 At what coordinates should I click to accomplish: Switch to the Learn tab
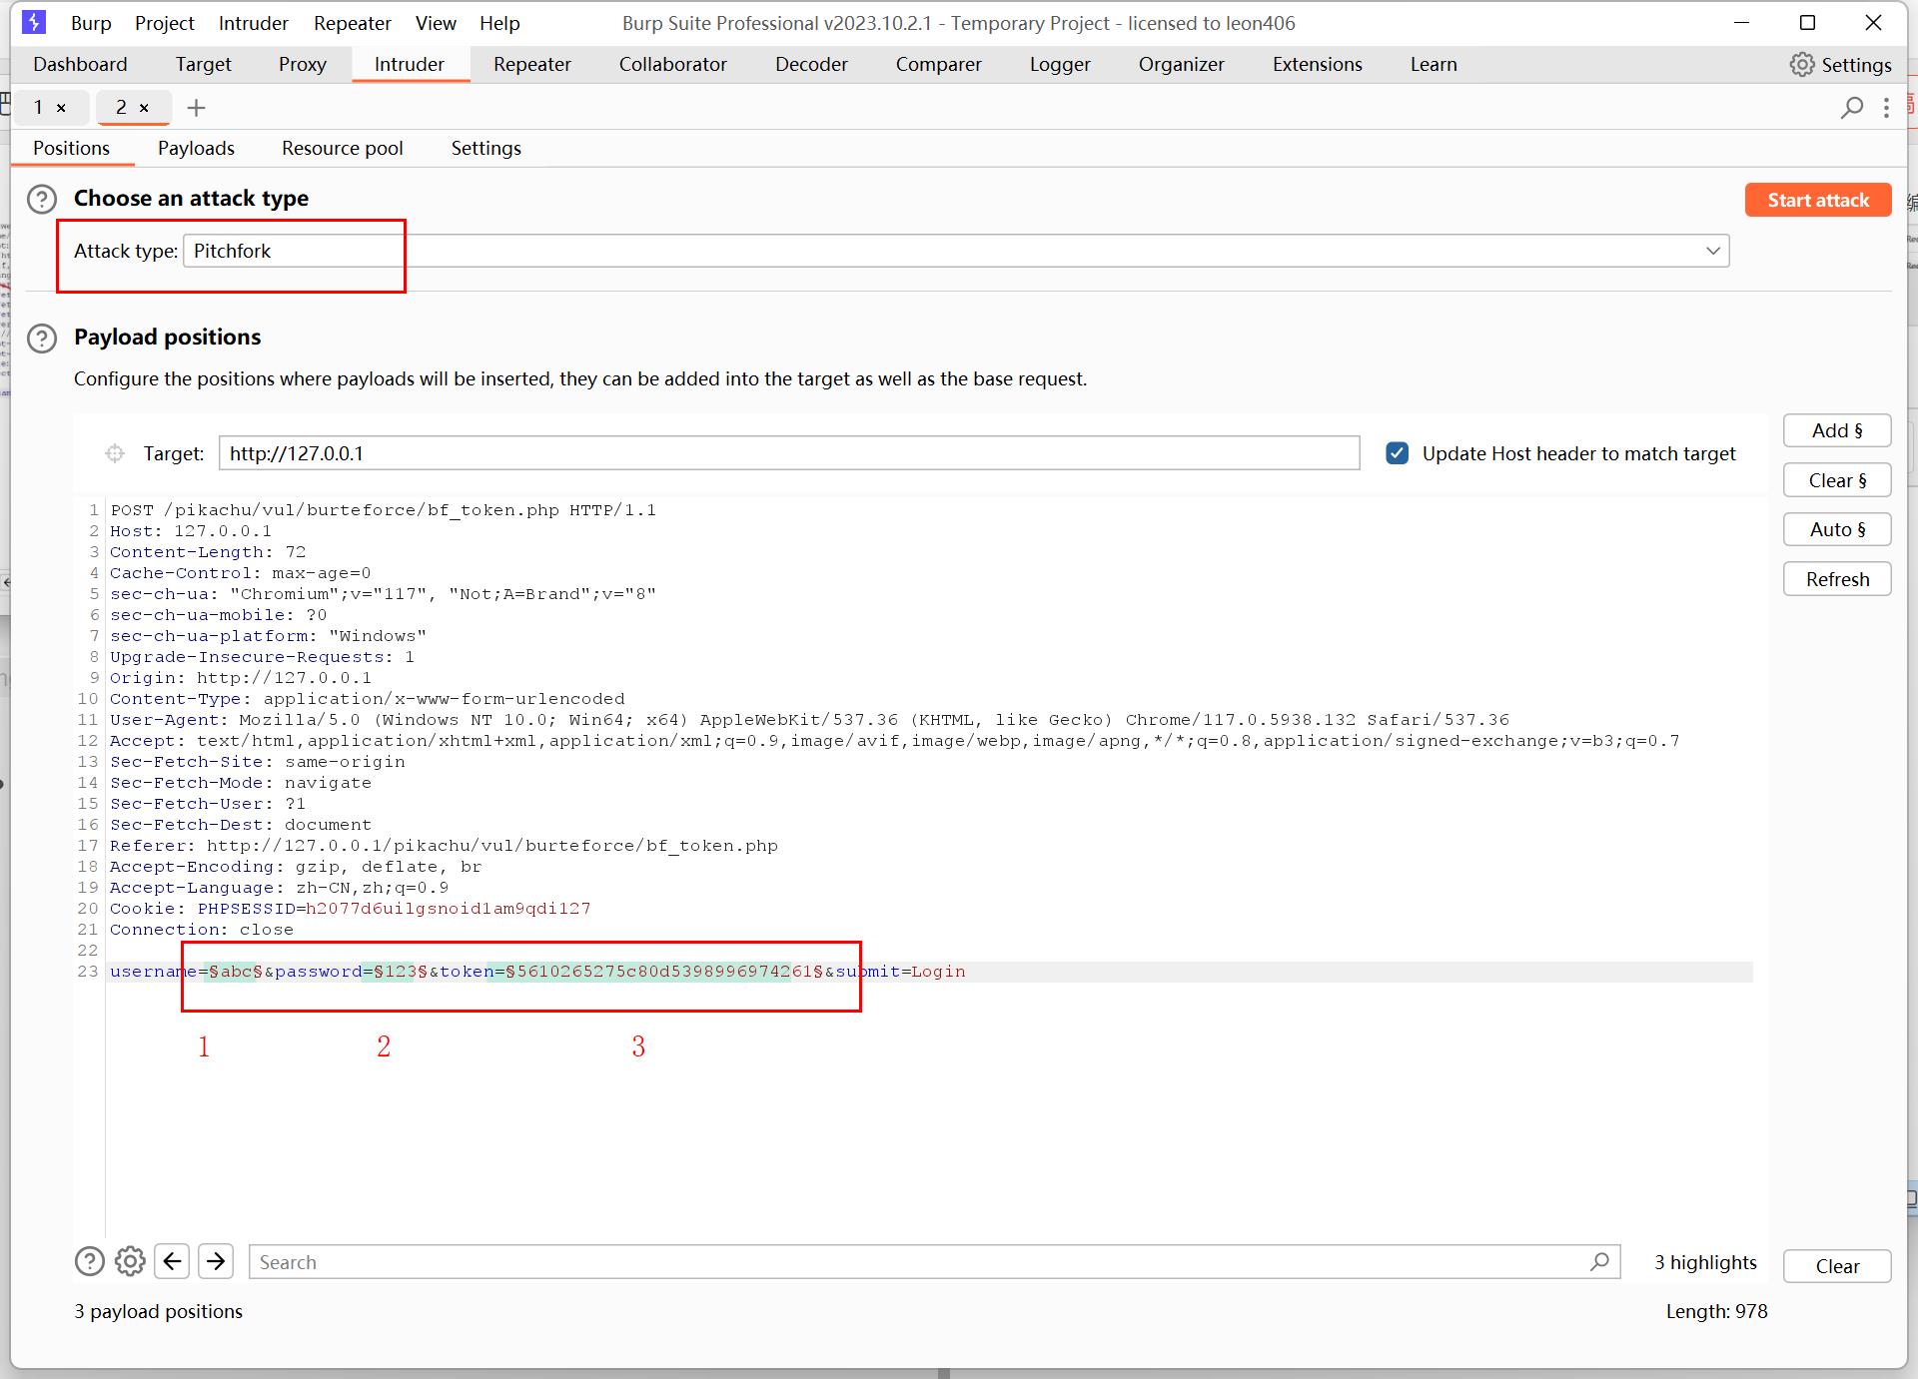click(1434, 64)
